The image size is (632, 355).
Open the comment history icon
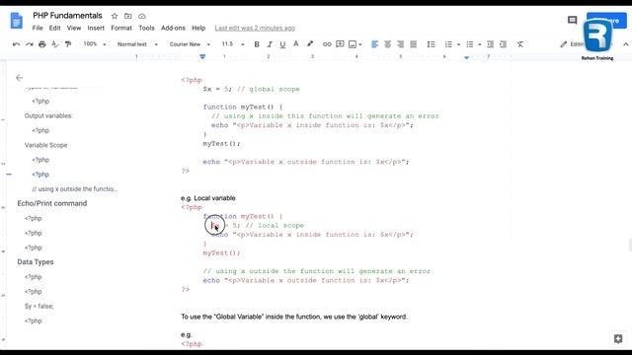click(x=573, y=20)
